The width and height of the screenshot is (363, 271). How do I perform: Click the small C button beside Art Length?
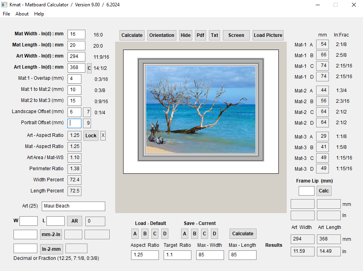pos(89,68)
